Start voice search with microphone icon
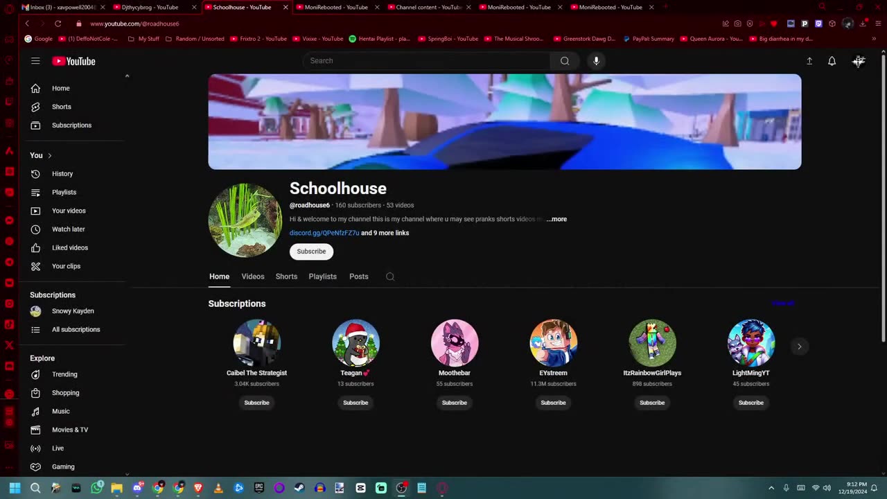 click(596, 61)
